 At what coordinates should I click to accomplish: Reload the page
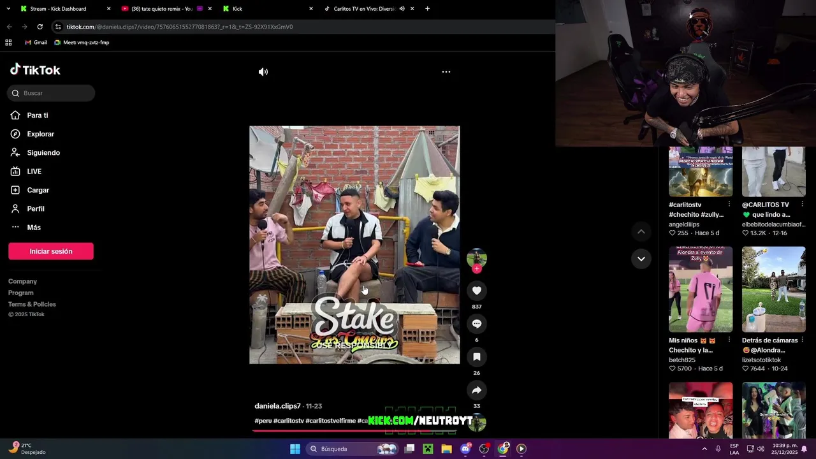(40, 27)
